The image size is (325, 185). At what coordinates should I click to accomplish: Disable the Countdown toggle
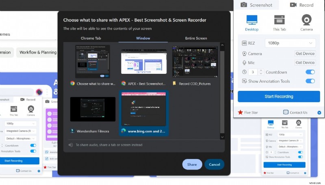click(310, 72)
